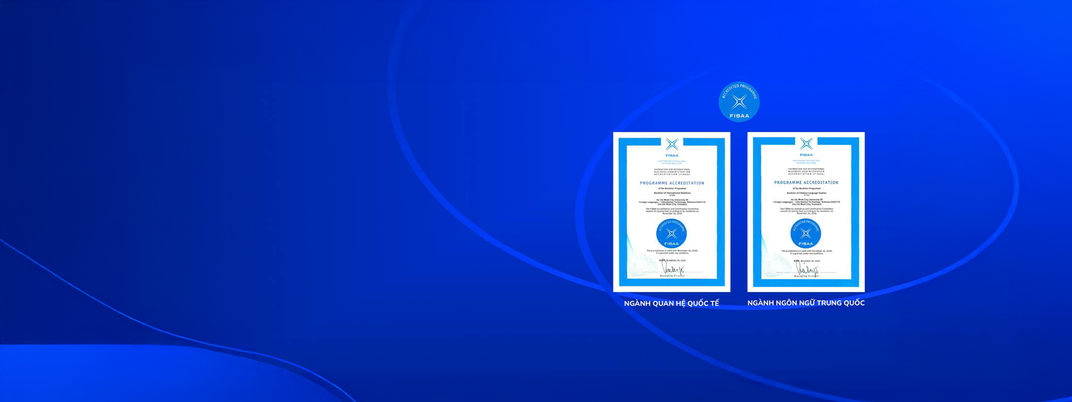
Task: Open the Quan Hệ Quốc Tế certificate image
Action: tap(672, 212)
